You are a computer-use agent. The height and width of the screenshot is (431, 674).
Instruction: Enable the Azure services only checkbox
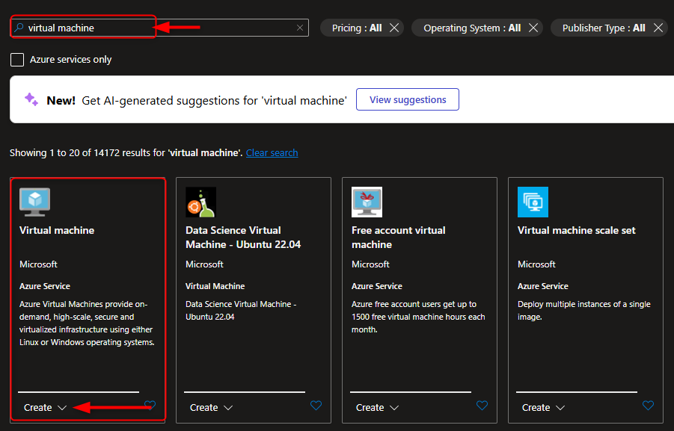coord(16,59)
